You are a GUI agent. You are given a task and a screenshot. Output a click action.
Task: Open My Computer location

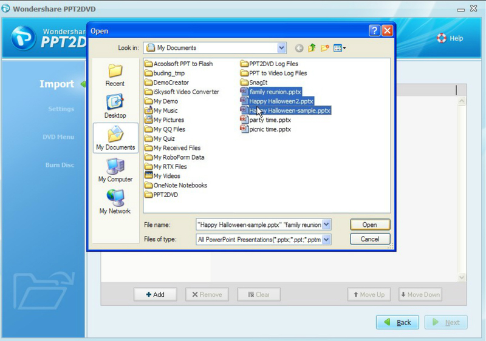(x=115, y=170)
